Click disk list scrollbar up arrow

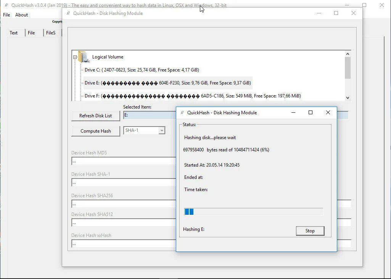348,54
